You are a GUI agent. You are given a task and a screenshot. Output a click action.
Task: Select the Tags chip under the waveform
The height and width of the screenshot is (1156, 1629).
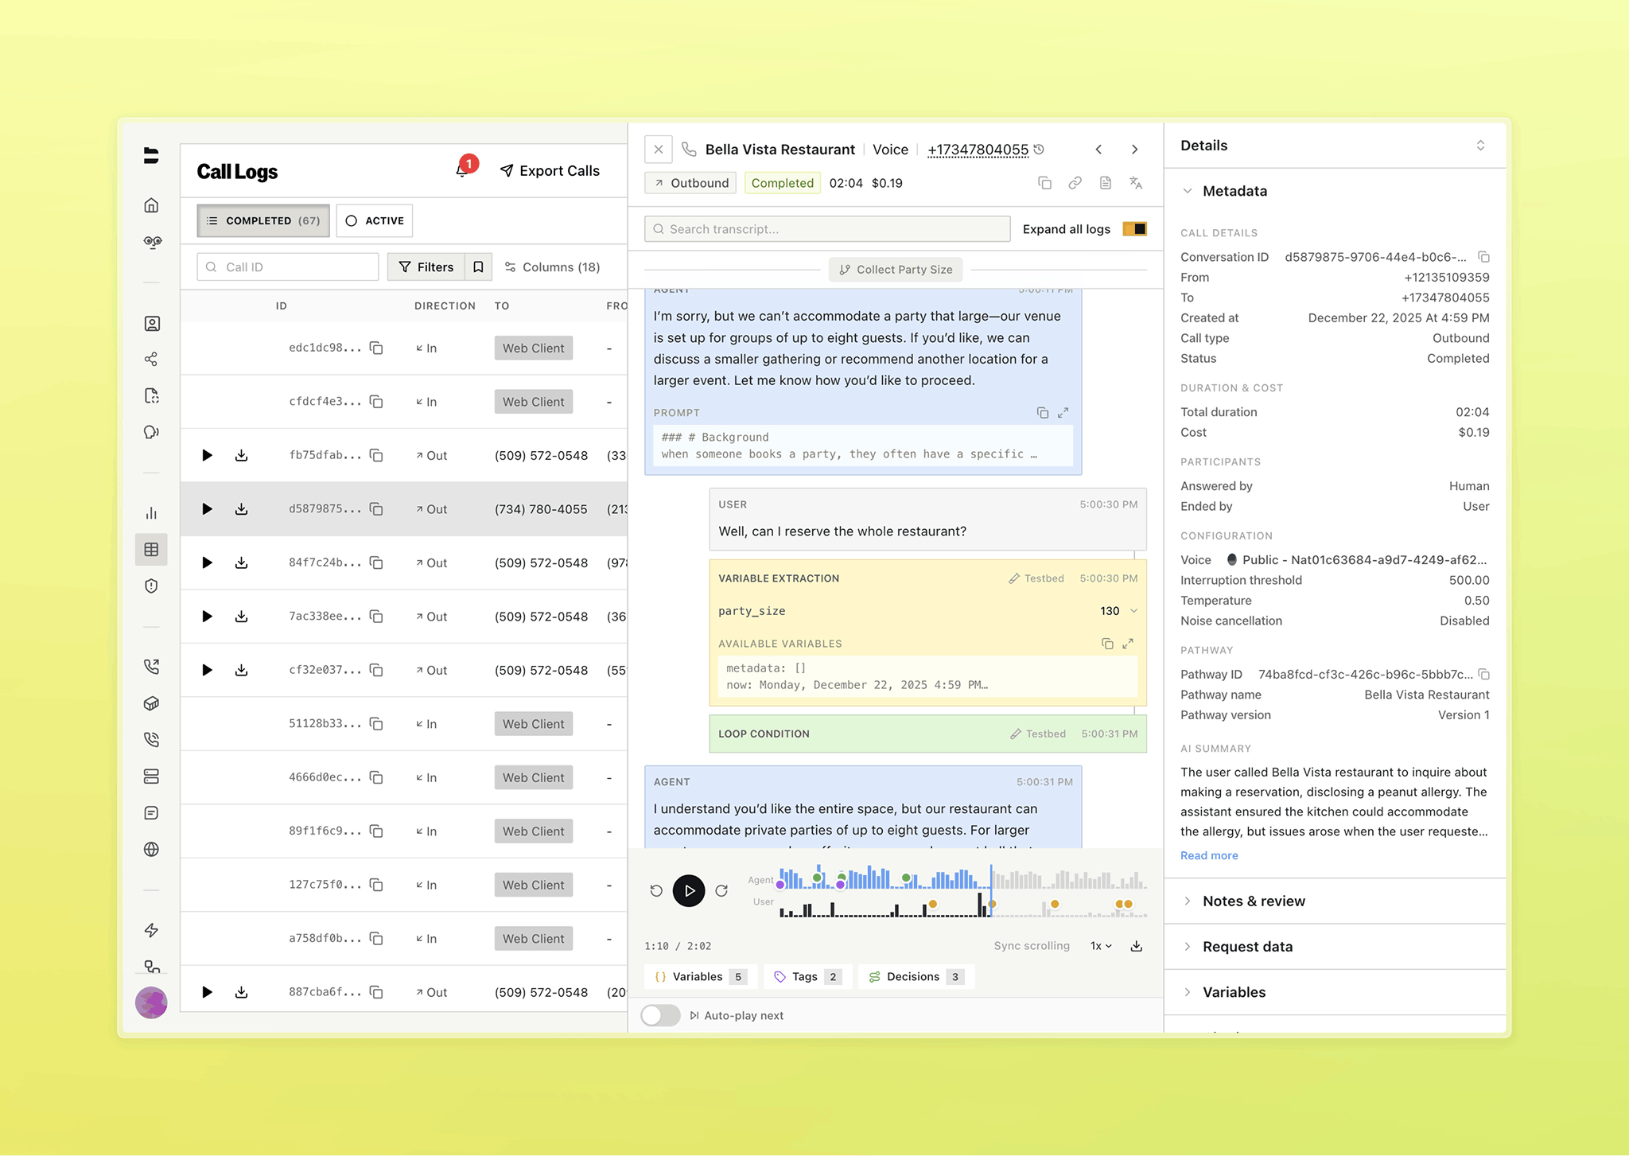click(x=807, y=976)
